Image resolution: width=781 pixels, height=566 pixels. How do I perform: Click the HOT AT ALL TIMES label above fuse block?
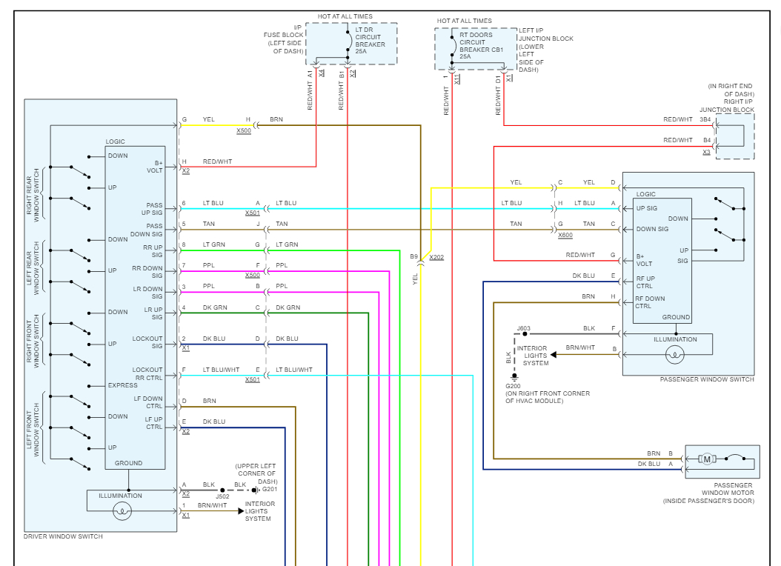345,16
